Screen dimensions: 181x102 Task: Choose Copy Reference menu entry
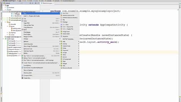41,27
